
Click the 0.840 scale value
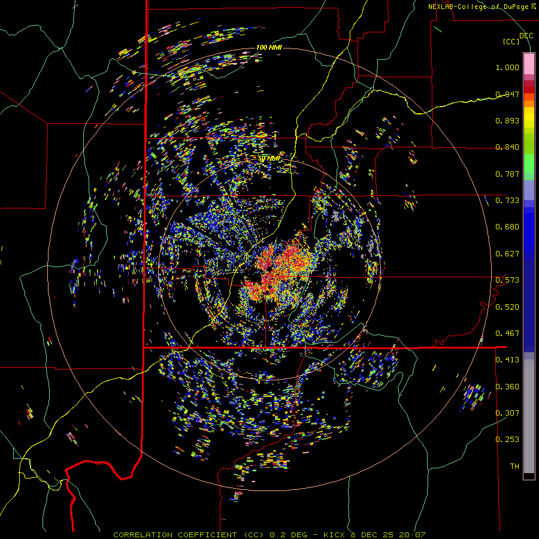tap(507, 147)
